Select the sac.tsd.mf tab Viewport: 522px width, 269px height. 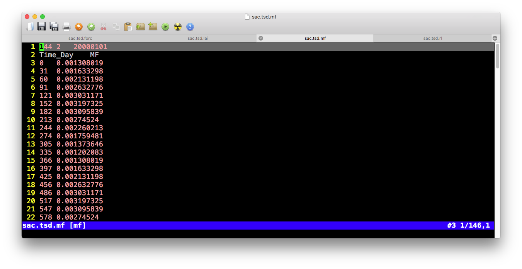point(315,38)
